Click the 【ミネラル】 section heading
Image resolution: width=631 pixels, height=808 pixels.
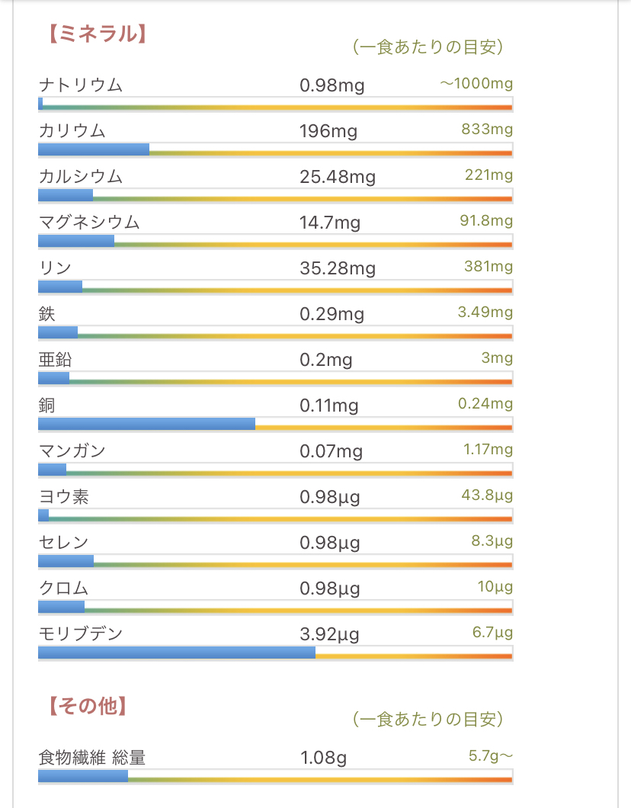[x=93, y=34]
